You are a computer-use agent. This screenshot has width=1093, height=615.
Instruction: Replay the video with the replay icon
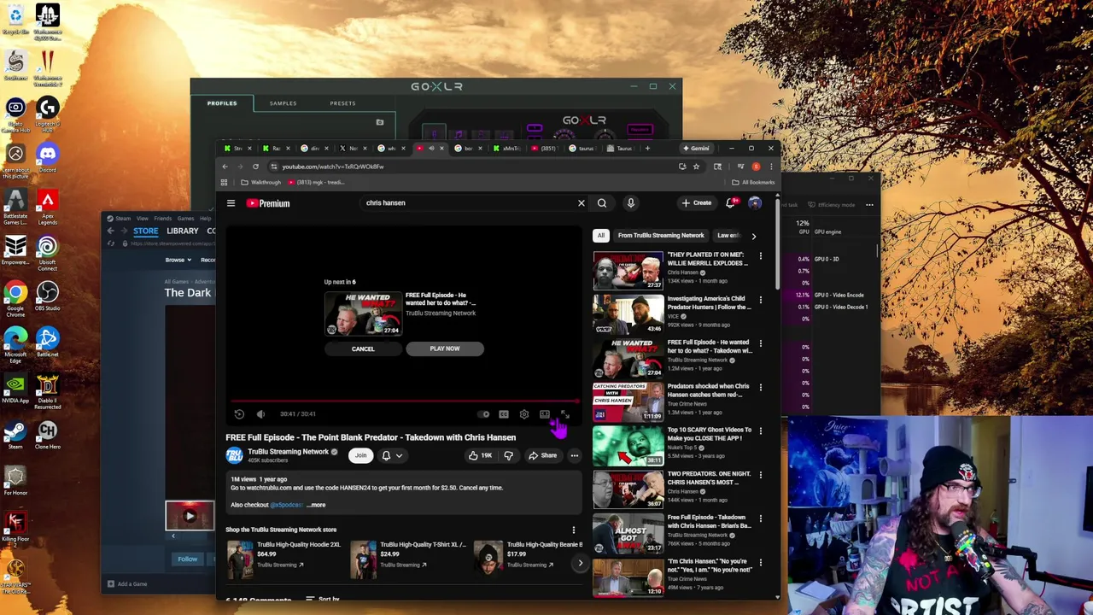point(239,414)
